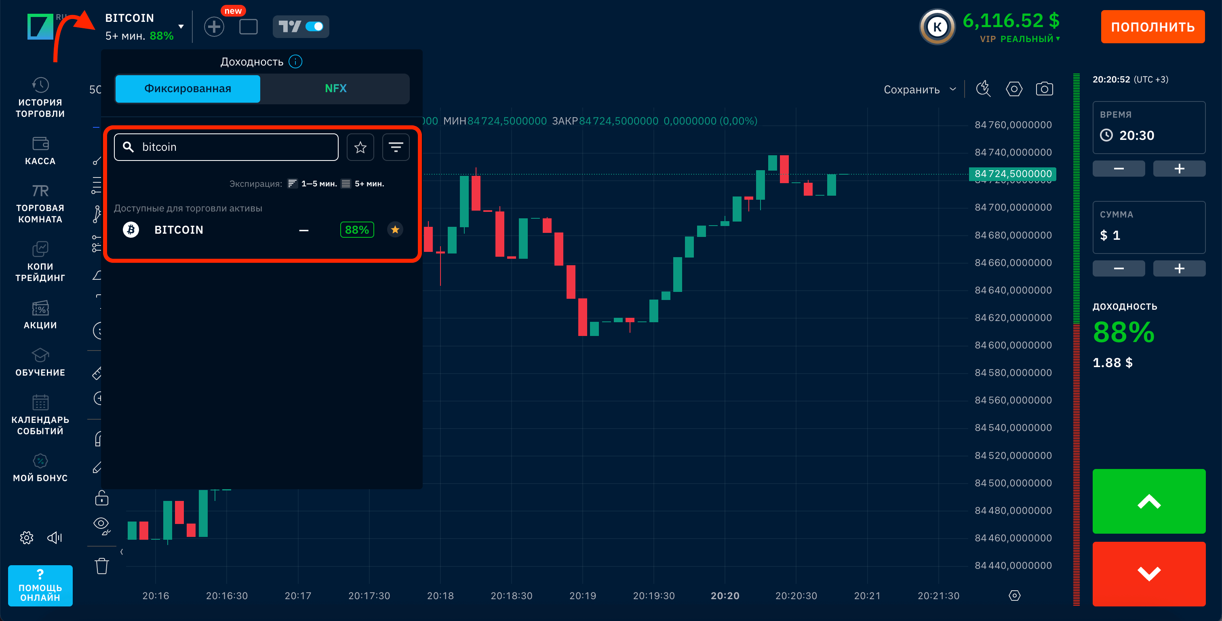Image resolution: width=1222 pixels, height=621 pixels.
Task: Click the trash icon to delete drawings
Action: (101, 566)
